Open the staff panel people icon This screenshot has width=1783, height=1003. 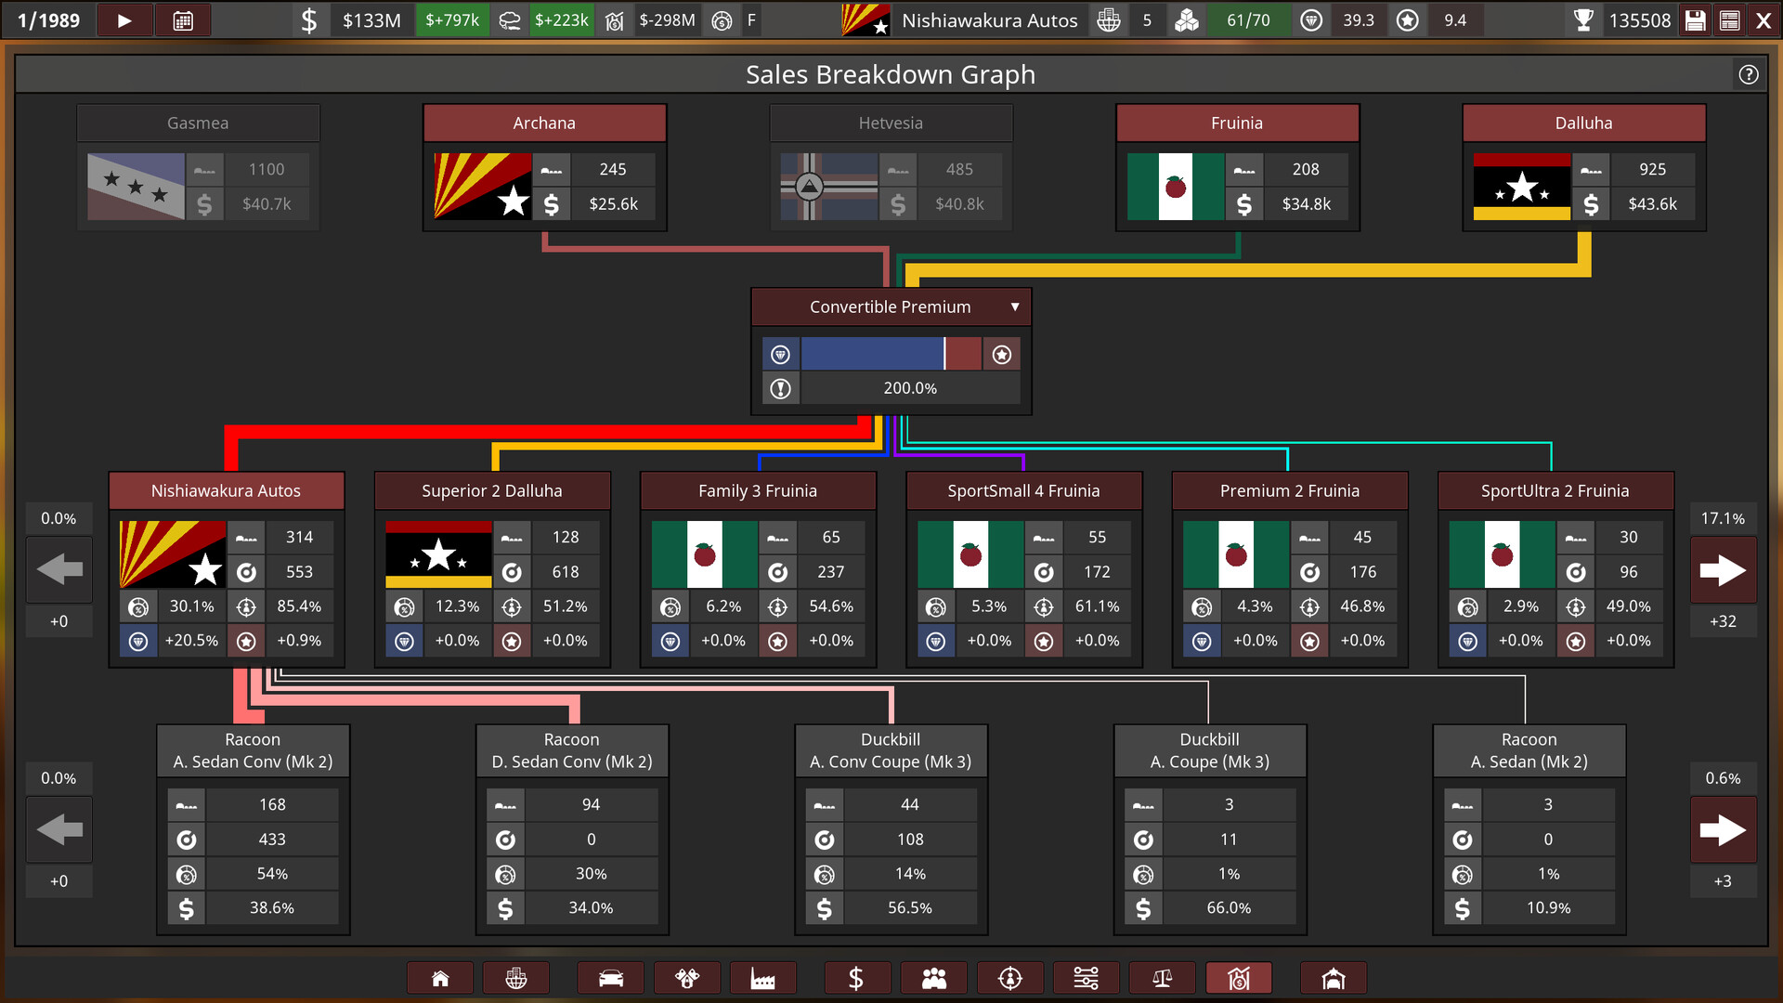coord(933,977)
